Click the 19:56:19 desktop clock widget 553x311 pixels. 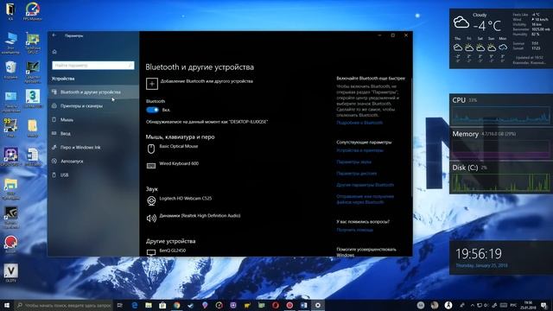tap(501, 257)
